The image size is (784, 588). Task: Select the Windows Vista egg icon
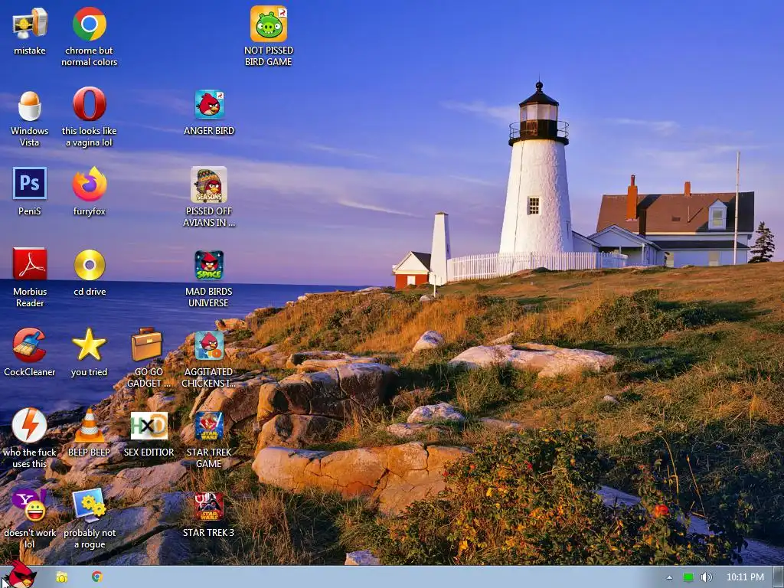[x=30, y=106]
